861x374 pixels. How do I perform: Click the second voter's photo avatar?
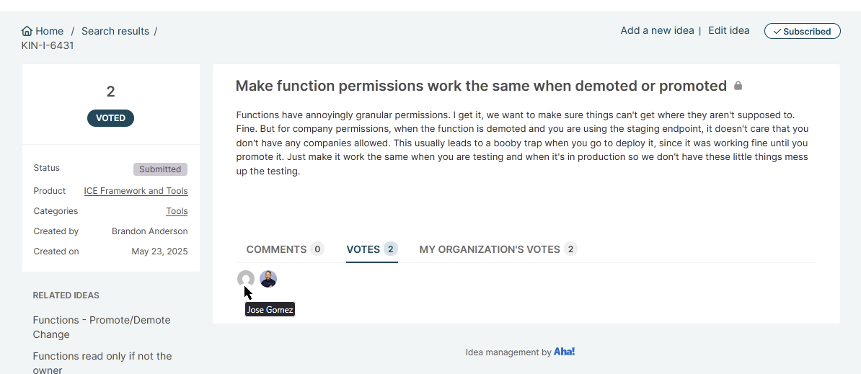pos(268,279)
